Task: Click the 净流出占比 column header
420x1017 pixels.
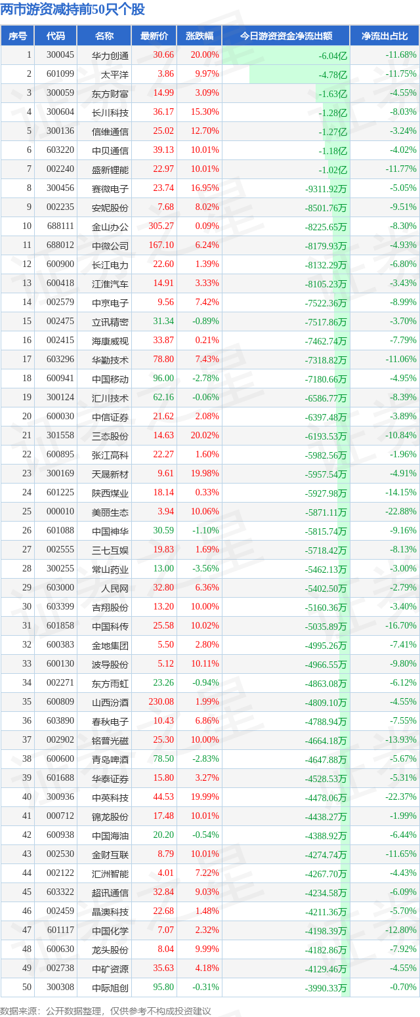Action: coord(385,36)
